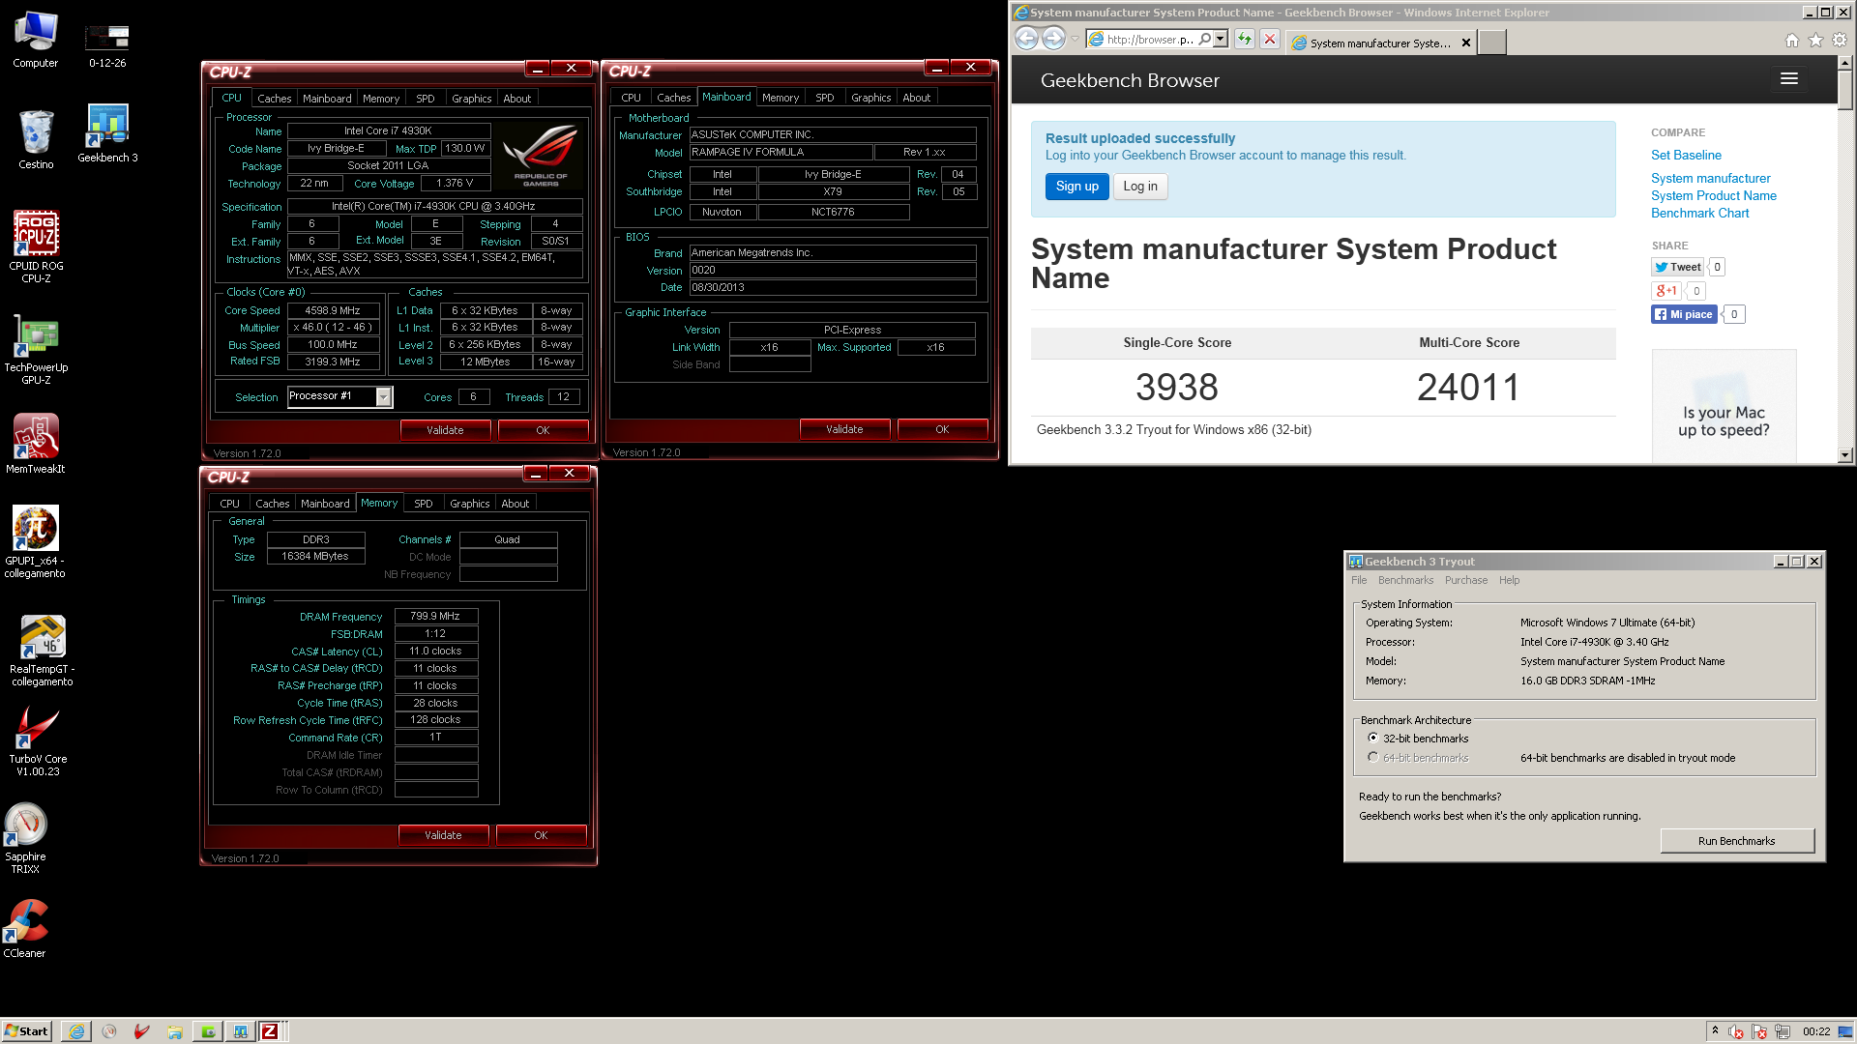Open TurboV Core desktop icon

(x=38, y=741)
